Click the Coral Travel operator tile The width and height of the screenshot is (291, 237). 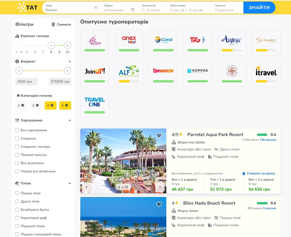163,42
